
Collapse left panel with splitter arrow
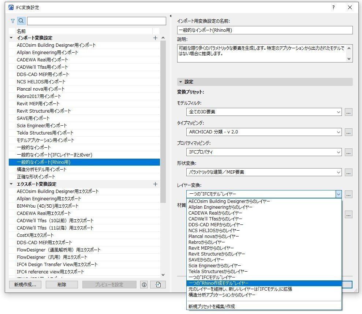pos(171,16)
